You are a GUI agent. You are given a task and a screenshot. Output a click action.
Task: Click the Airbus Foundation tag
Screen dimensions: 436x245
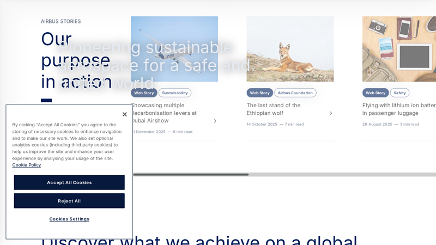(x=295, y=93)
